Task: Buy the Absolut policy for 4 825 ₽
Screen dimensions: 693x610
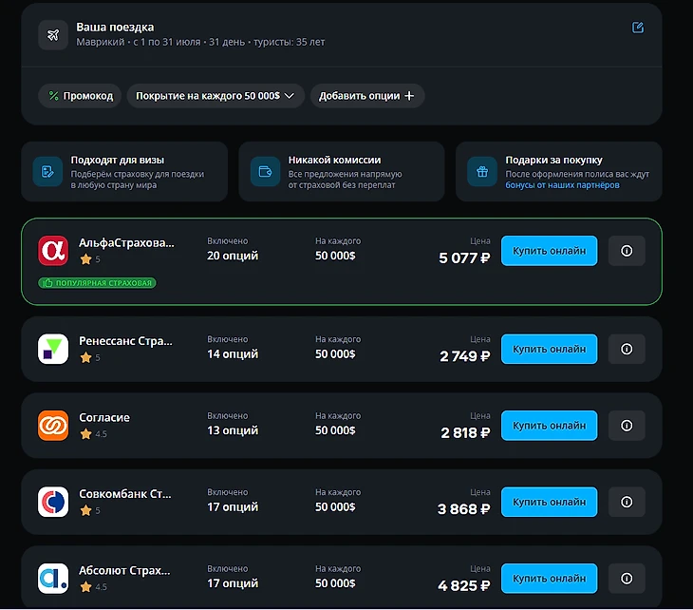Action: tap(549, 578)
